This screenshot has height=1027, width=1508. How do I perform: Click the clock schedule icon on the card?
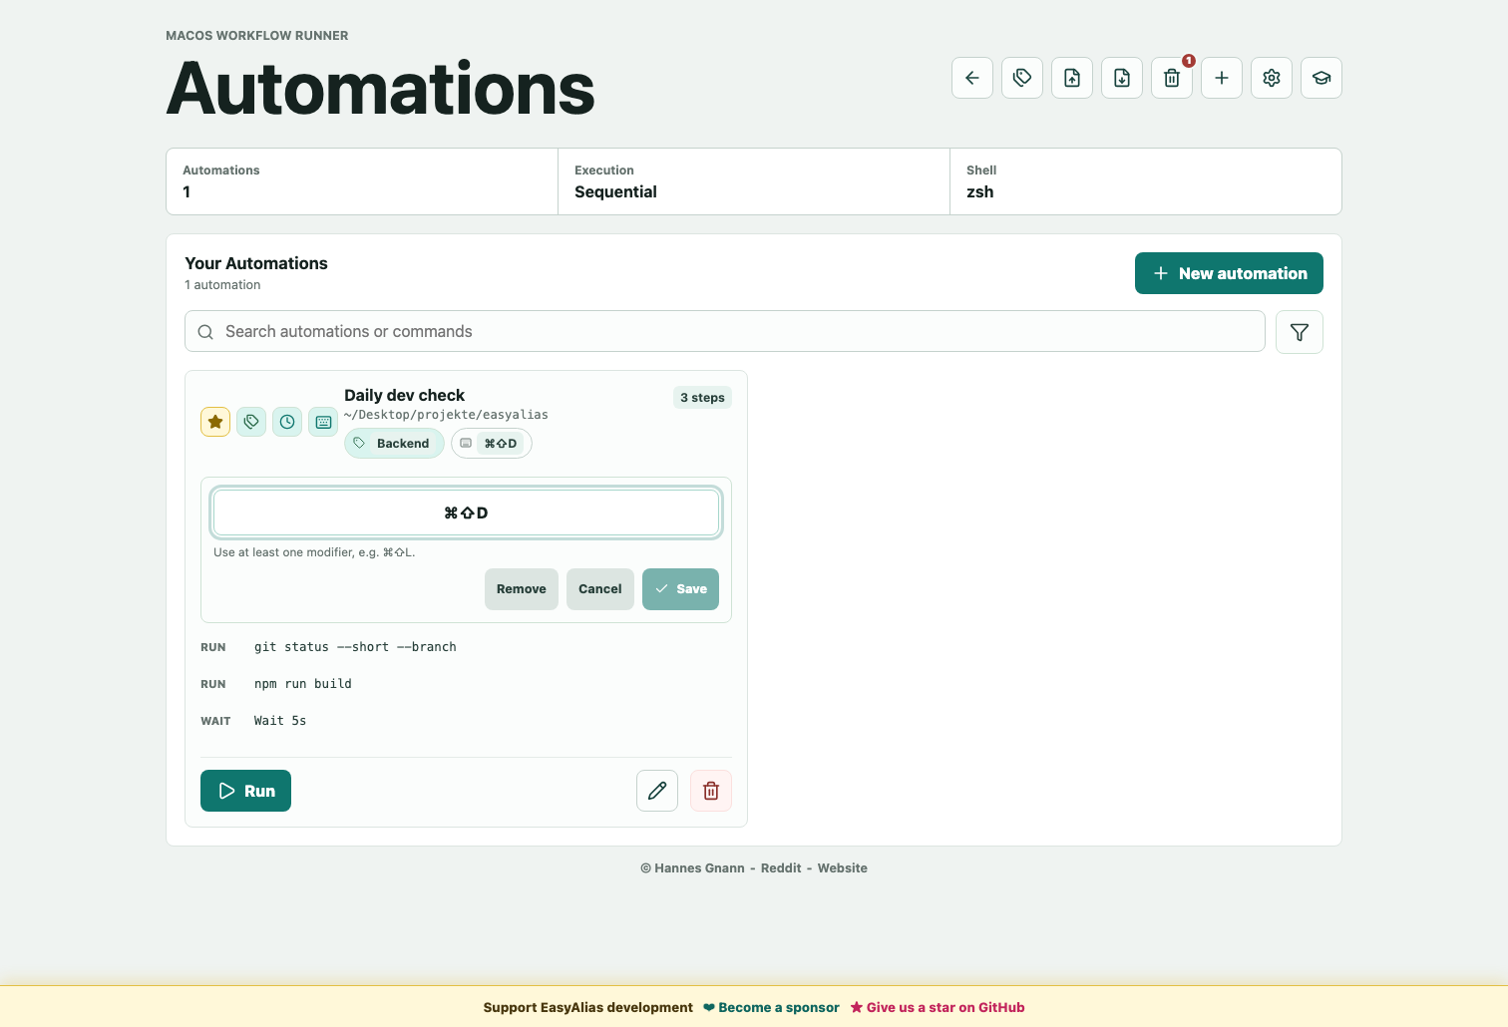tap(287, 422)
